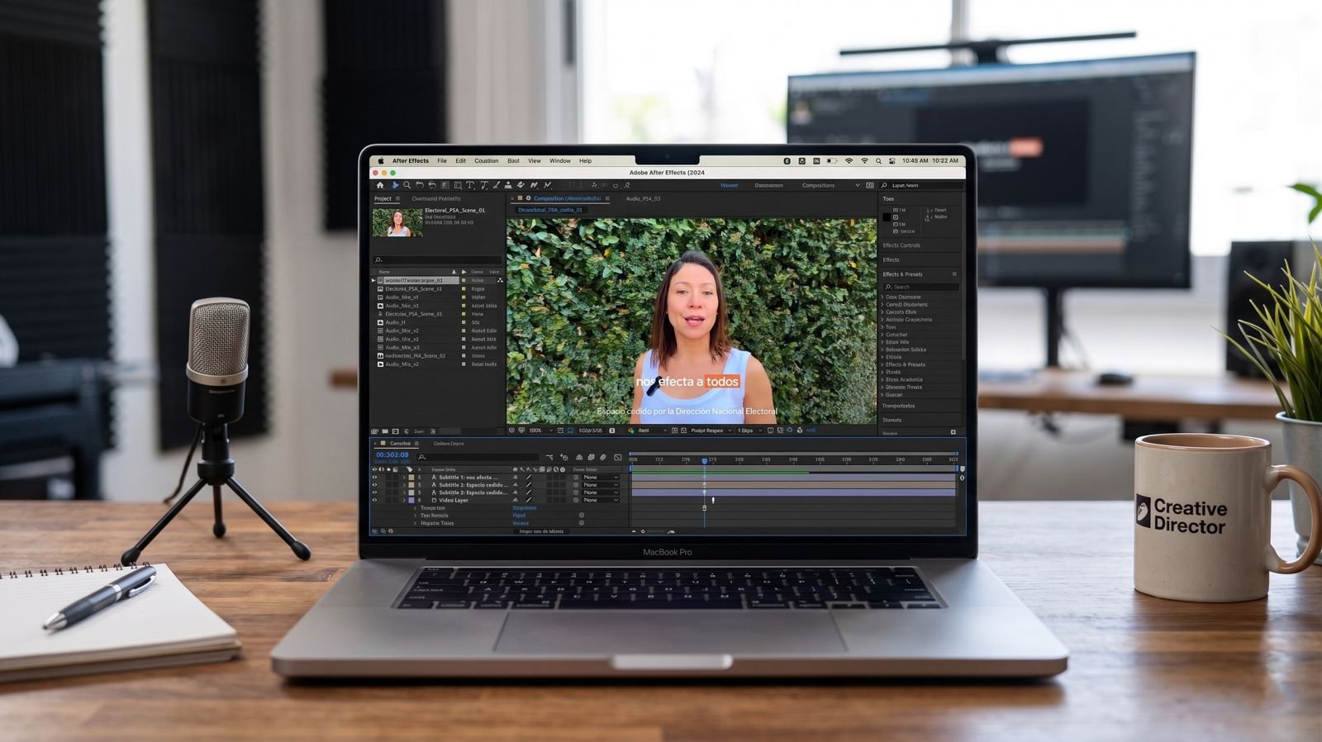Click the motion blur icon in timeline header
This screenshot has width=1322, height=742.
(x=603, y=457)
